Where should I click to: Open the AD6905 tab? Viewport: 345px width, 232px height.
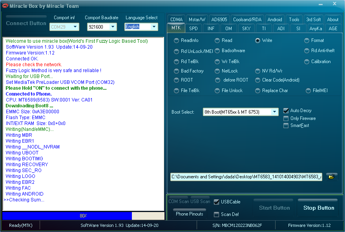click(219, 20)
